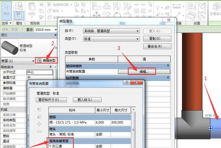Open the type properties icon above 属性
Viewport: 221px width, 148px height.
[x=19, y=6]
